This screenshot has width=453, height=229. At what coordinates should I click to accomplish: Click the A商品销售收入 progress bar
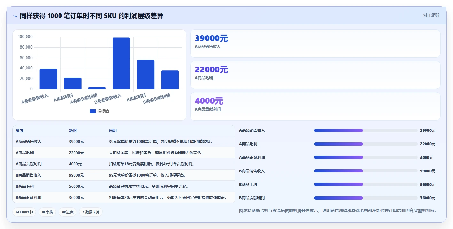click(x=366, y=130)
